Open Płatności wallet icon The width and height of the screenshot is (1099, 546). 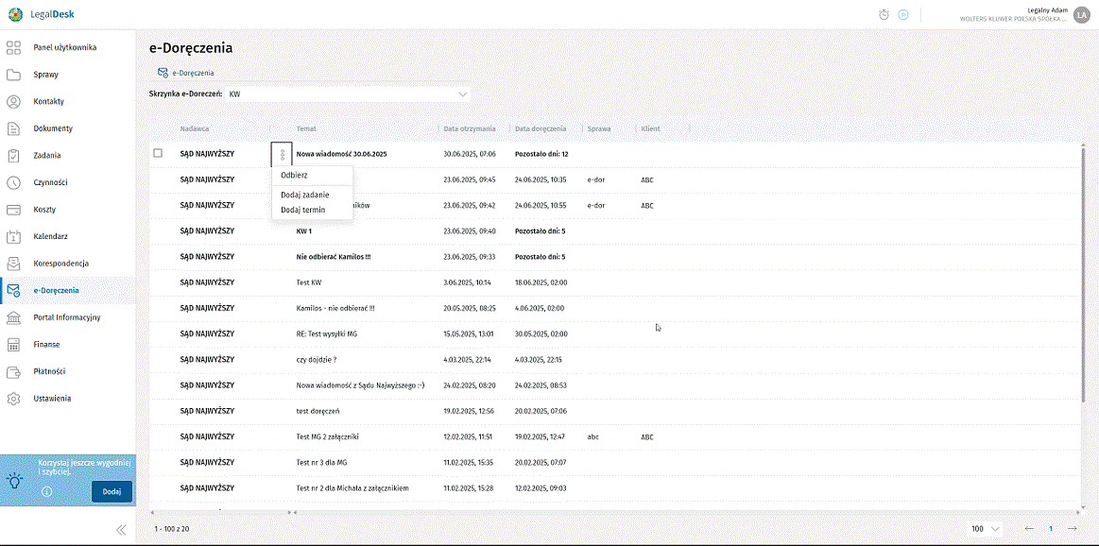tap(13, 371)
